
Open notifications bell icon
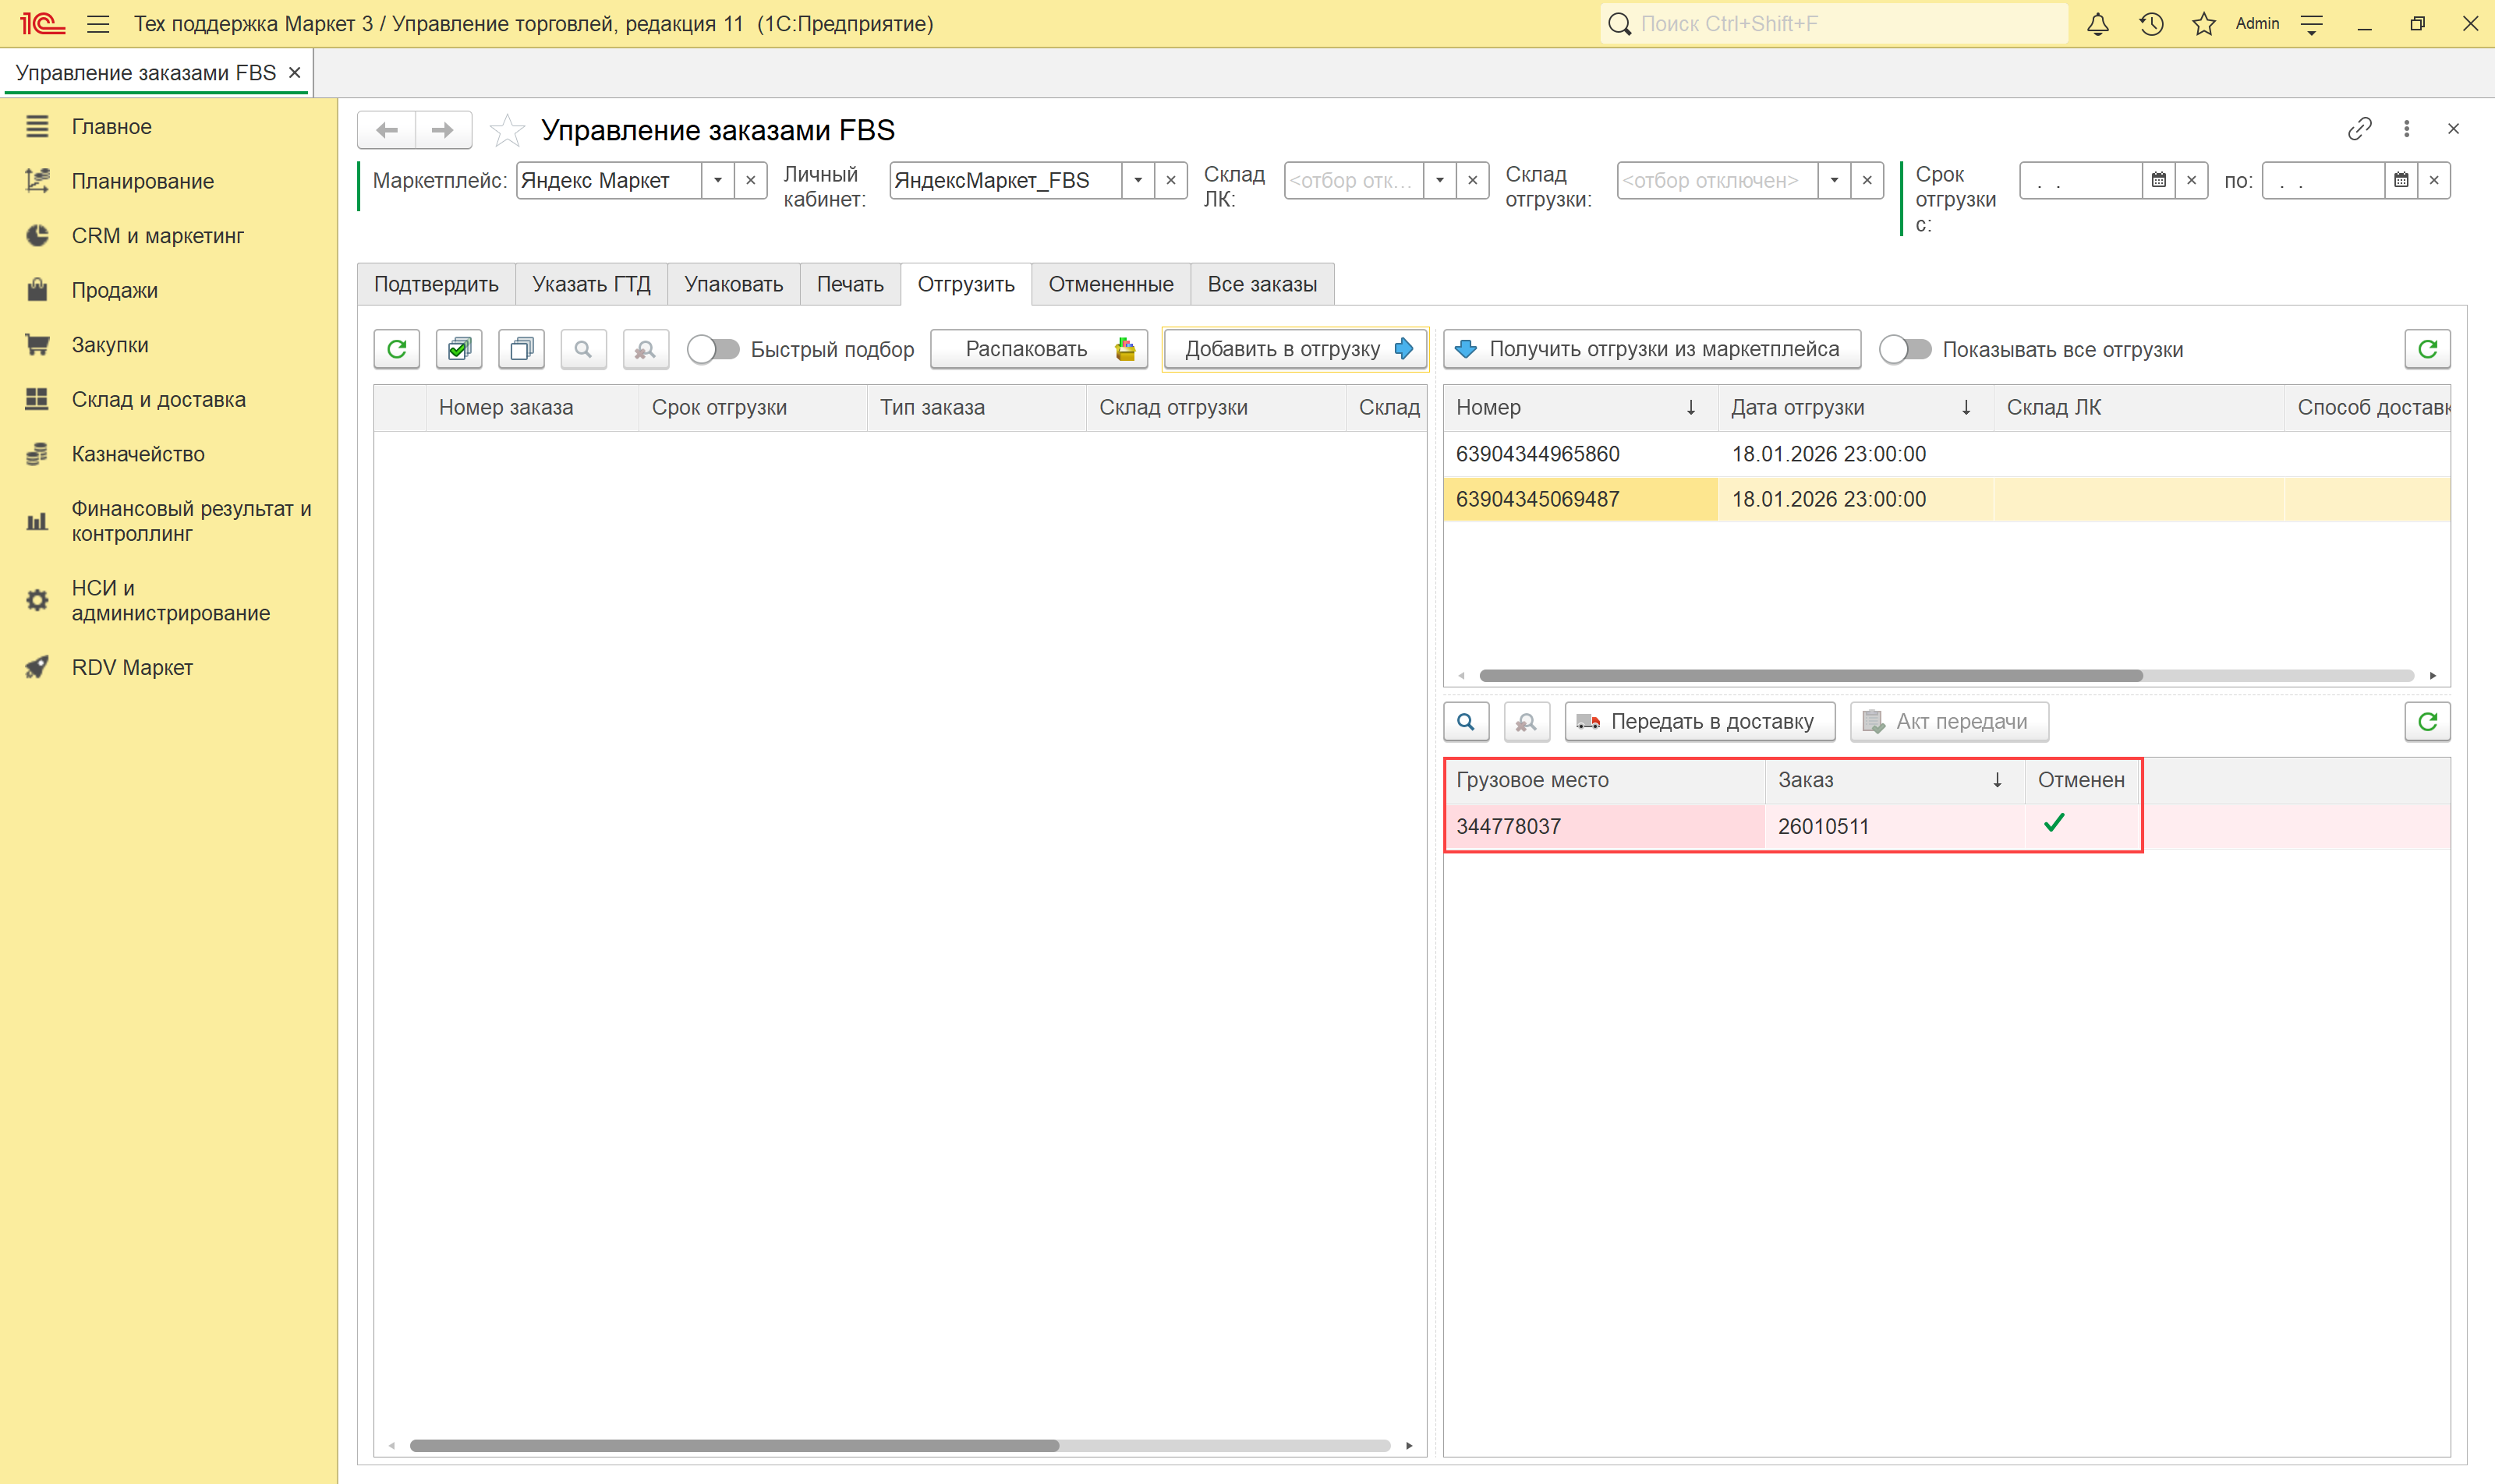tap(2098, 24)
